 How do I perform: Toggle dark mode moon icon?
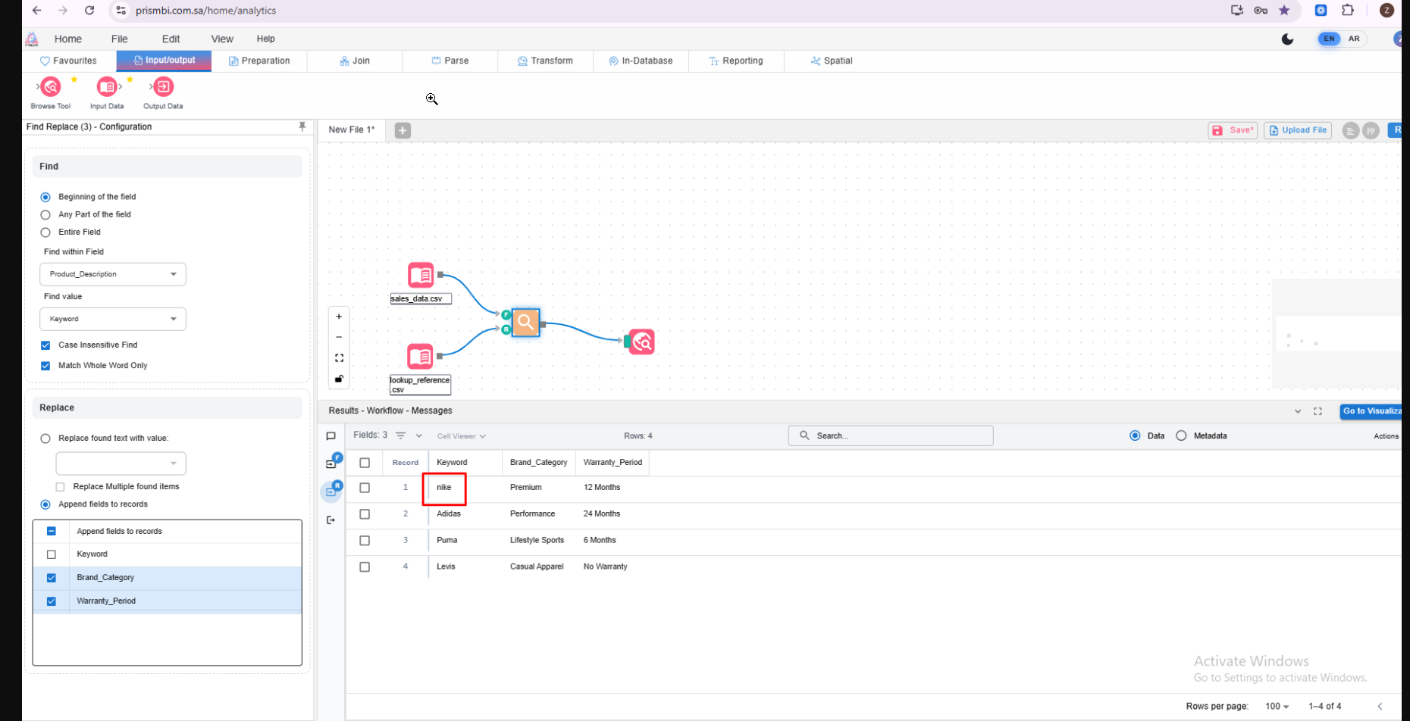[x=1287, y=39]
